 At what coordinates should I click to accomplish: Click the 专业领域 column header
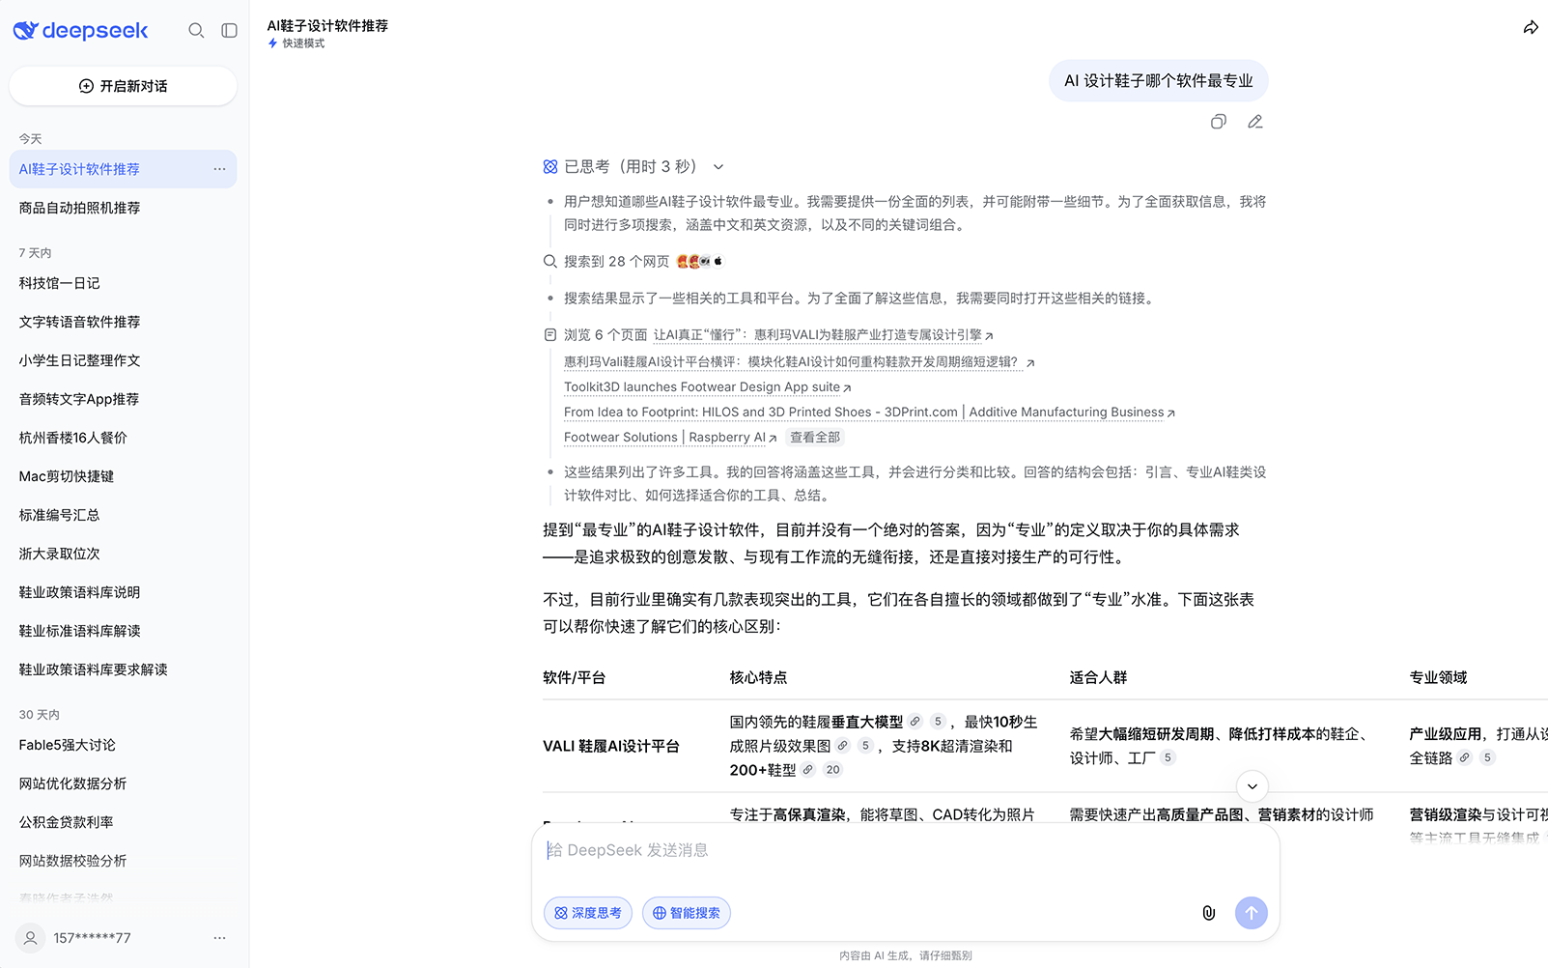coord(1438,677)
